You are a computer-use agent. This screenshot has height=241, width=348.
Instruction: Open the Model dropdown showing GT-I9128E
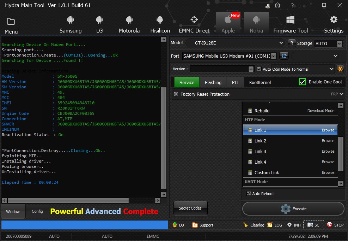pos(235,43)
